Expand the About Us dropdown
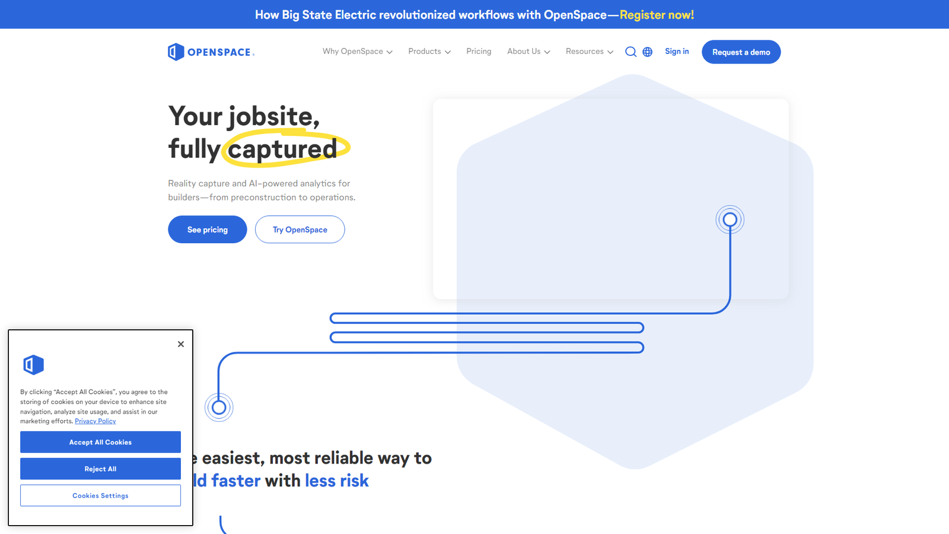 coord(528,52)
